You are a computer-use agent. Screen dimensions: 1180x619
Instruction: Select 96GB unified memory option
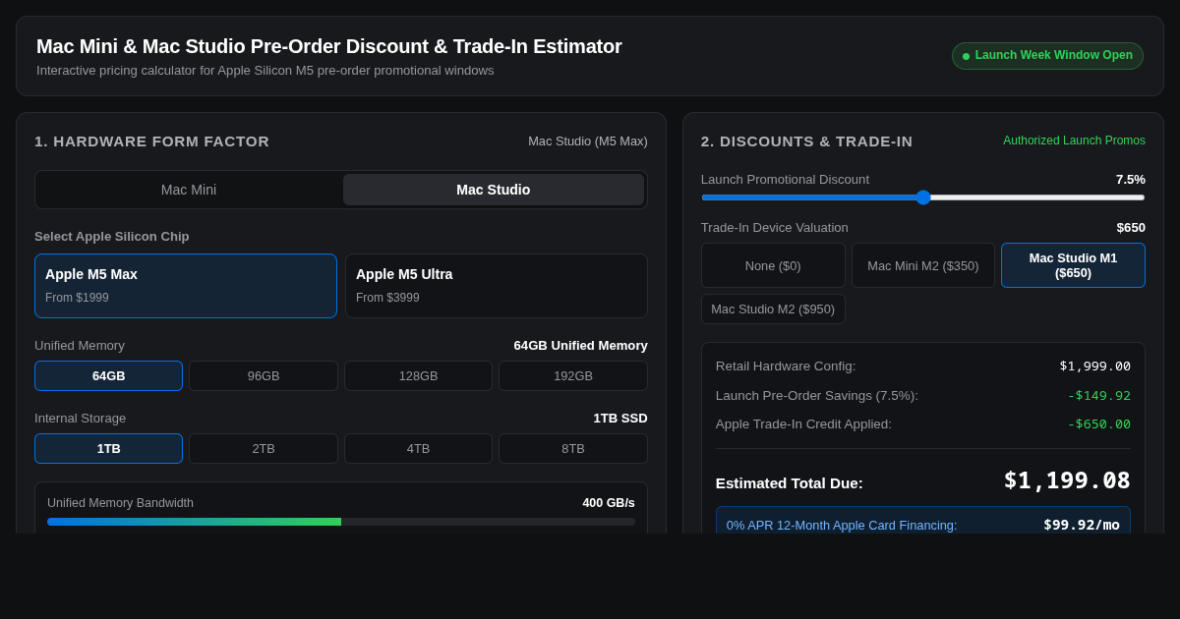click(x=264, y=375)
